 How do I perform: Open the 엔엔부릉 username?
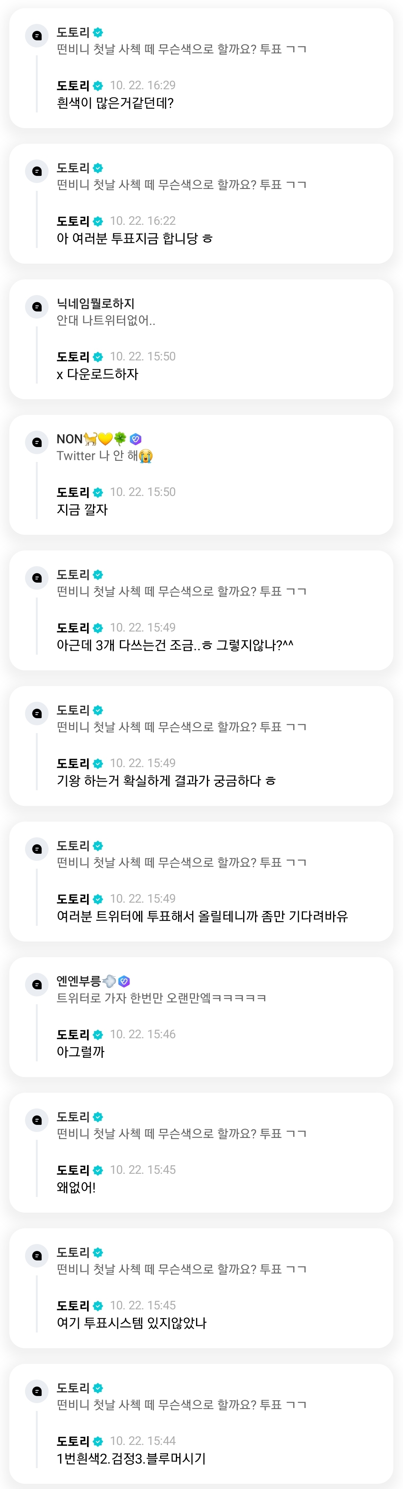[x=79, y=981]
